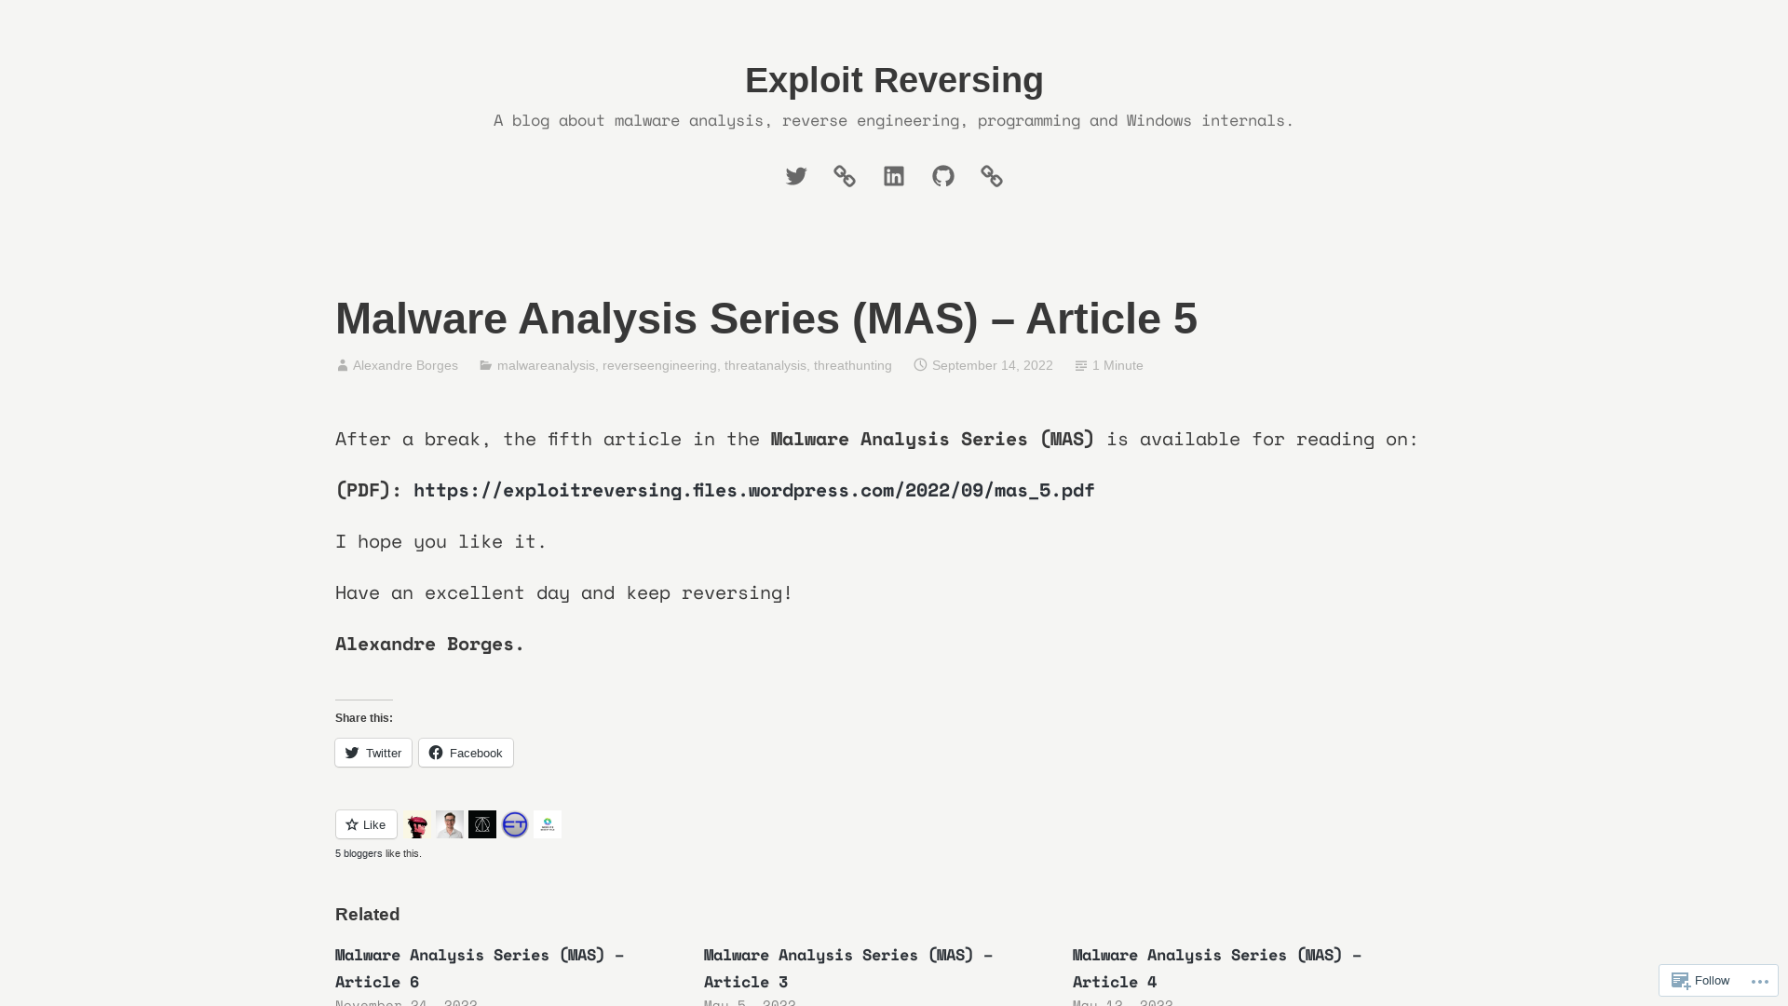The height and width of the screenshot is (1006, 1788).
Task: Click the malwareanalysis tag link
Action: click(x=545, y=365)
